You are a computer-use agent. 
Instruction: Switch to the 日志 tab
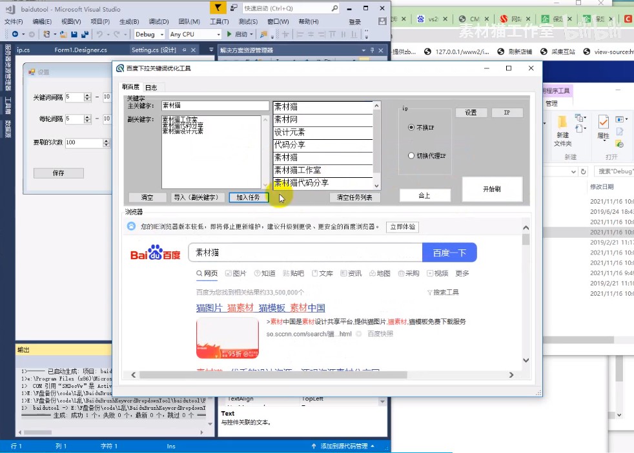point(151,88)
